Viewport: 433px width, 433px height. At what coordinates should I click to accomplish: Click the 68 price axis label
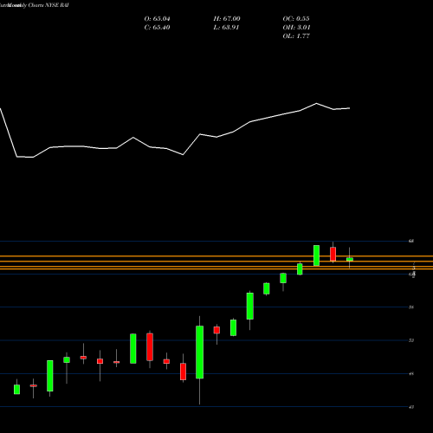pos(411,241)
